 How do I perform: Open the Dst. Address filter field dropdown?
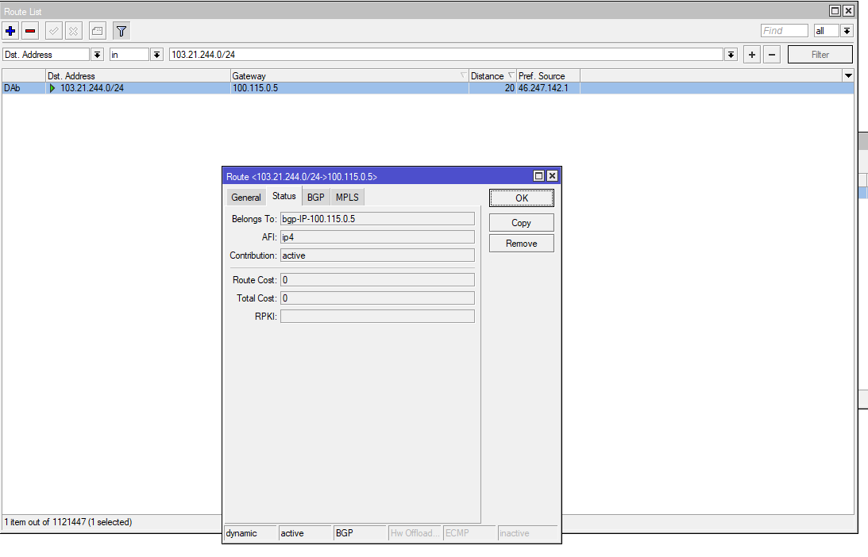(98, 55)
